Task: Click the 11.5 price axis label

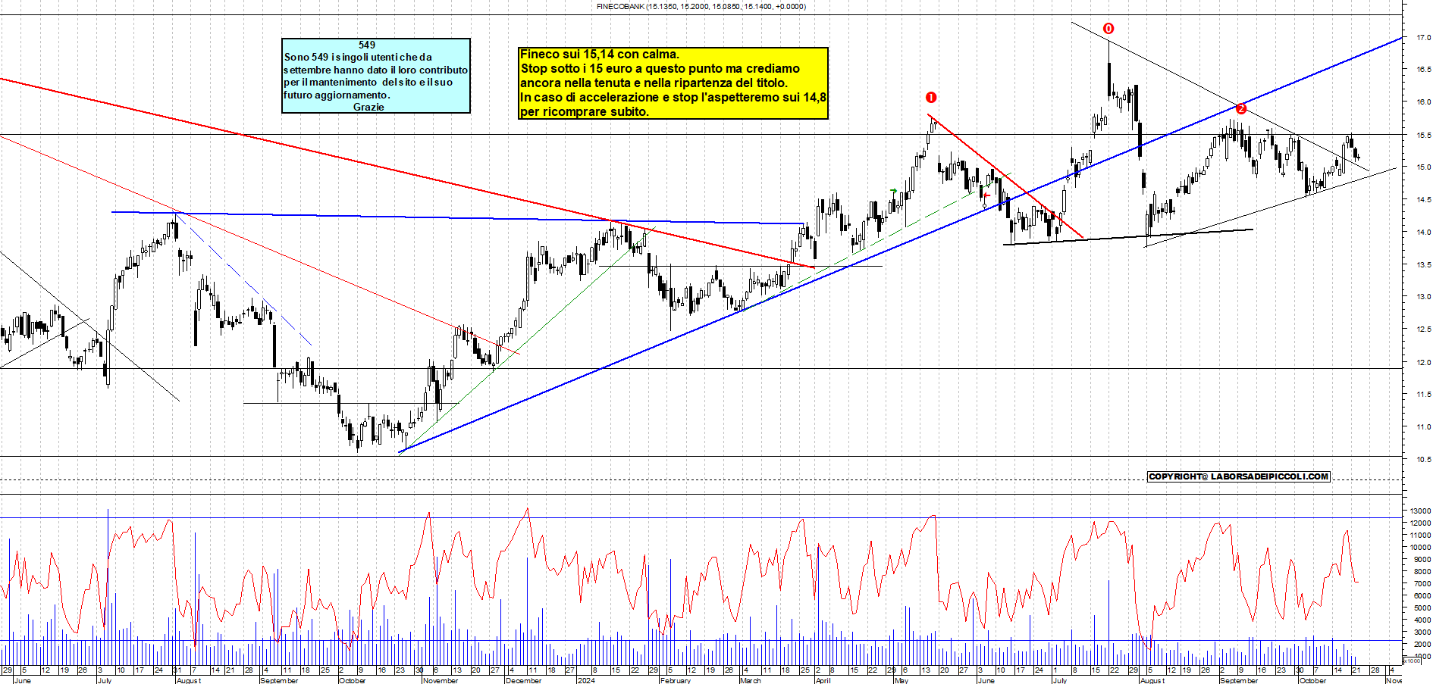Action: 1423,394
